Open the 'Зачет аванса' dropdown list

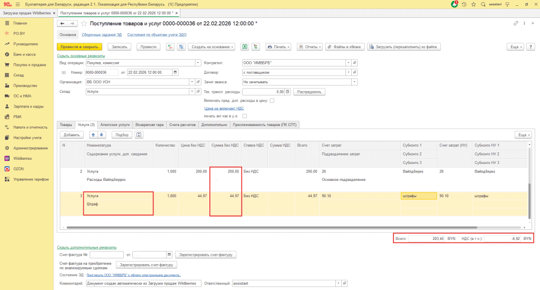pos(354,82)
